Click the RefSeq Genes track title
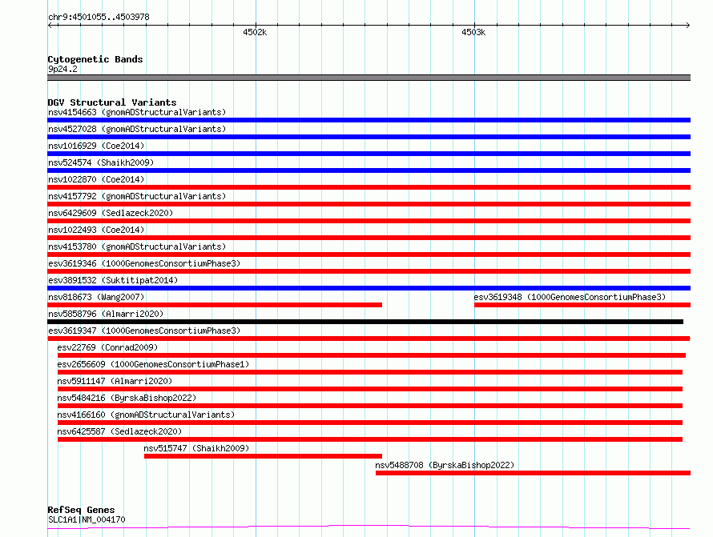Image resolution: width=713 pixels, height=537 pixels. [81, 510]
